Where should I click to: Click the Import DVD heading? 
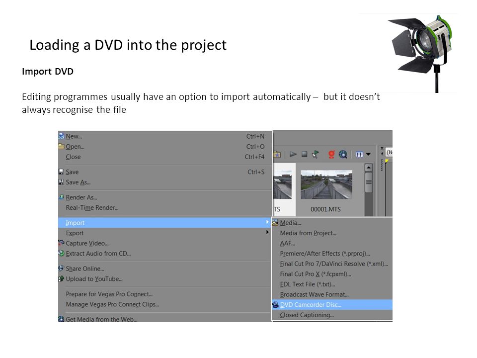coord(48,72)
